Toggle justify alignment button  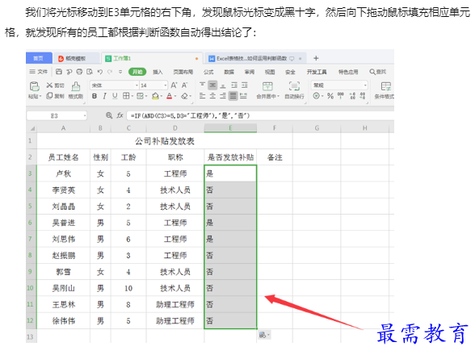click(233, 96)
